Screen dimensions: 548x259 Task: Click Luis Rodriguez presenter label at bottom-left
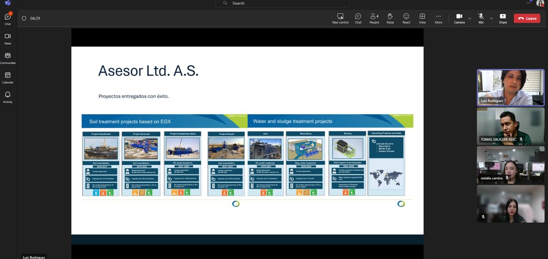(34, 257)
